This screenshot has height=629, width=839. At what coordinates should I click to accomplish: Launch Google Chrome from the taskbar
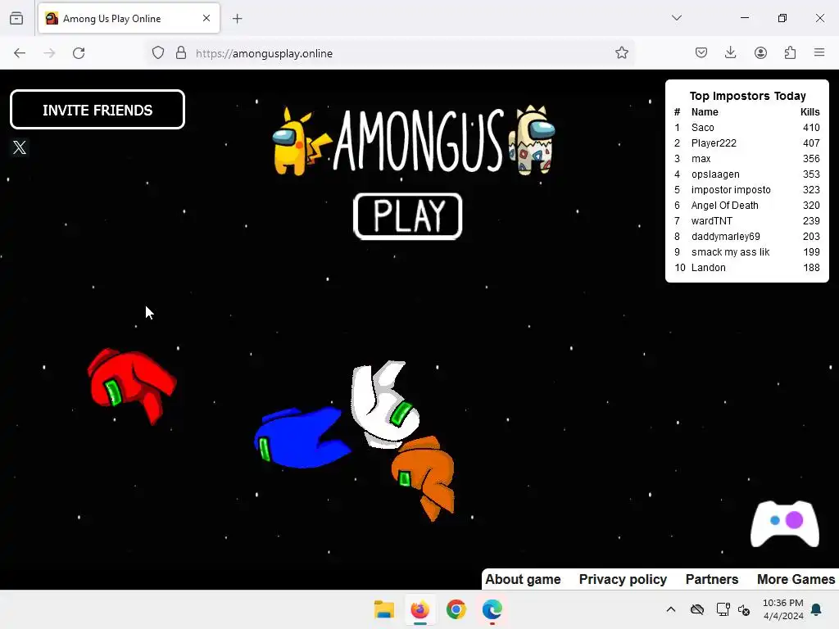pos(456,609)
